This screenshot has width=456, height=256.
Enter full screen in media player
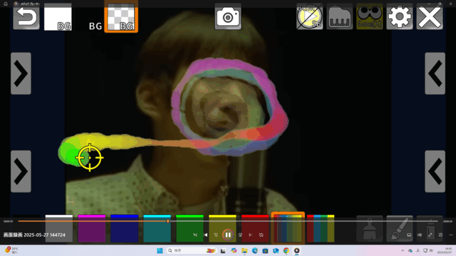tap(430, 235)
